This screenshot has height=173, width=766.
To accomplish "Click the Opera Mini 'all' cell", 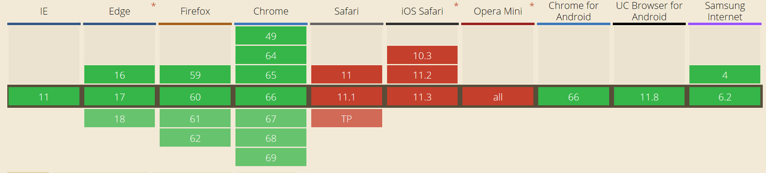I will click(x=498, y=97).
